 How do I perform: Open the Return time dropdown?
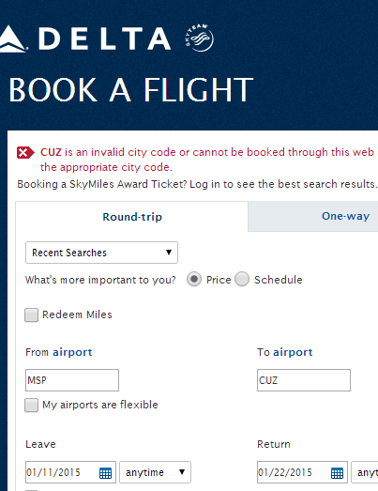tap(365, 472)
